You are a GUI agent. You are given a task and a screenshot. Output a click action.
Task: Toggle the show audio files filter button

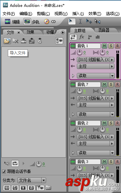[7, 188]
